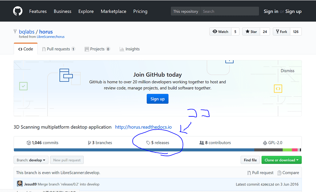
Task: Open the 5 releases page
Action: pyautogui.click(x=158, y=143)
